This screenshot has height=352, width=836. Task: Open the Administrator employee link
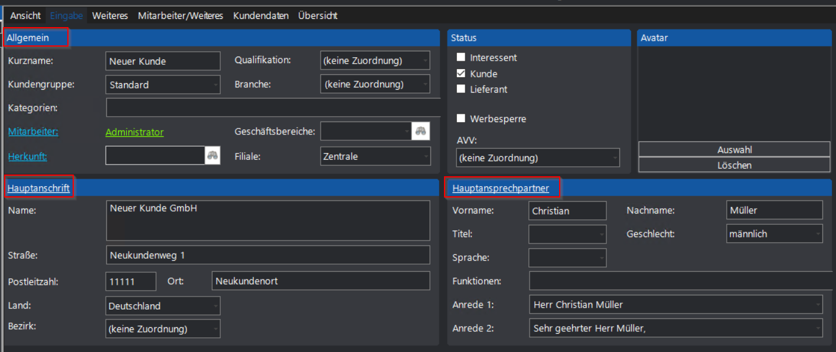(135, 132)
